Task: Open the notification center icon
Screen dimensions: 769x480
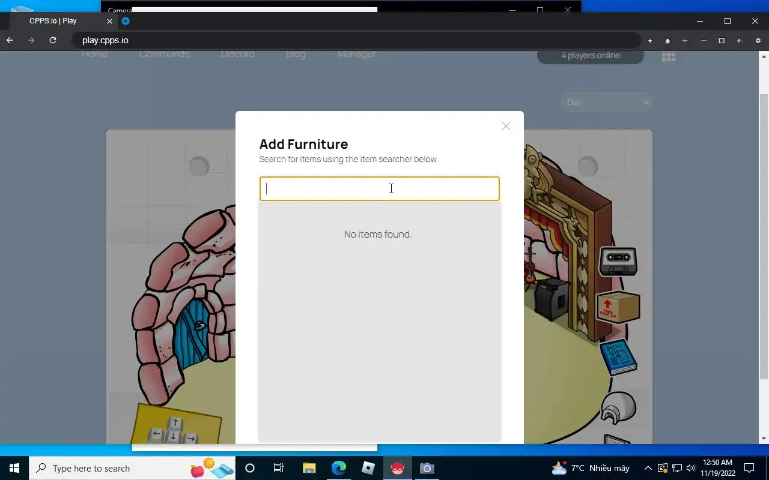Action: point(749,468)
